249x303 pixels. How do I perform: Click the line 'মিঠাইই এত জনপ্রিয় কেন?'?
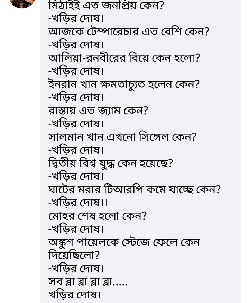pos(106,6)
